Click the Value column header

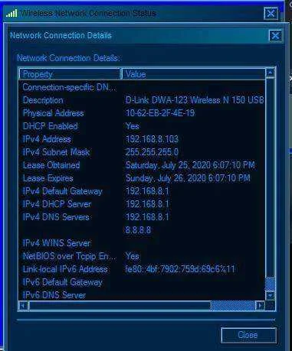[x=193, y=74]
